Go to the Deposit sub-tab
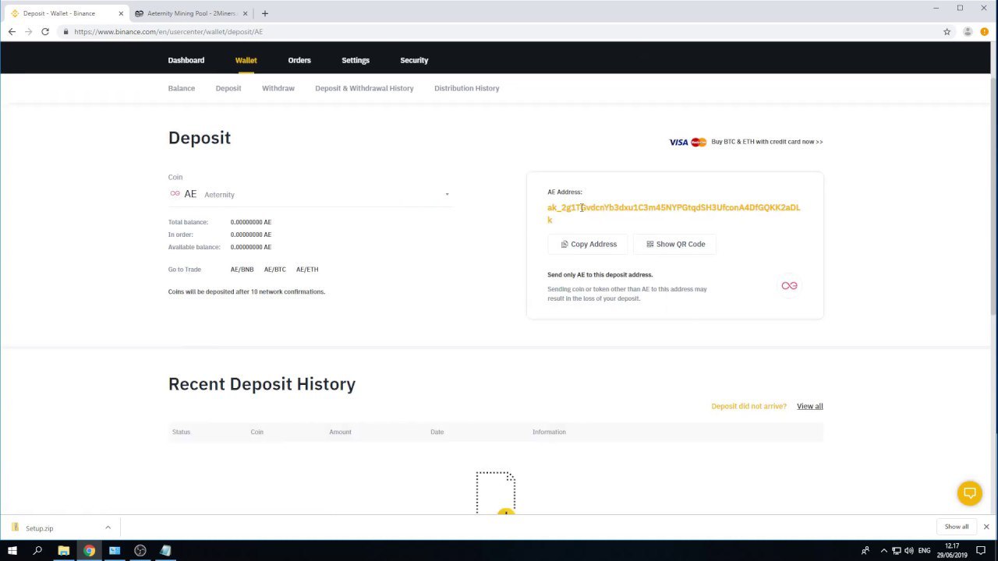The width and height of the screenshot is (998, 561). (228, 88)
